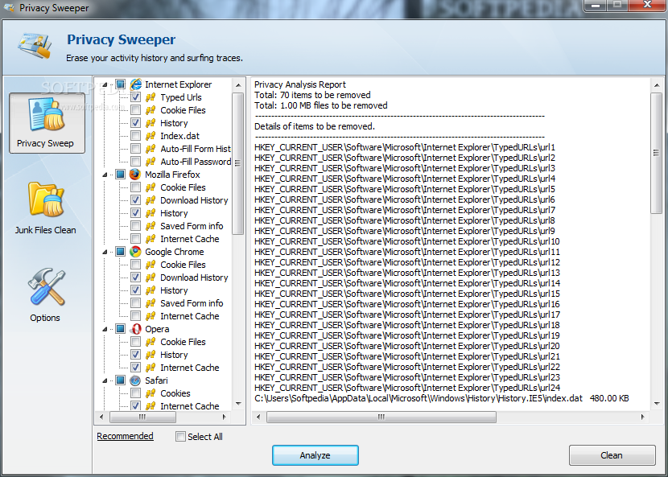Click the title bar app icon
The width and height of the screenshot is (668, 477).
pyautogui.click(x=9, y=8)
